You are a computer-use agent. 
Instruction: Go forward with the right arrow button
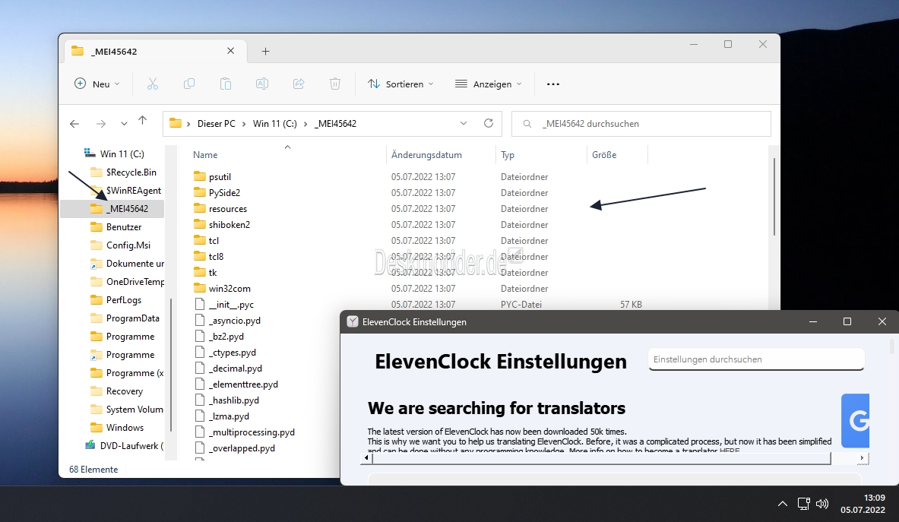click(x=101, y=124)
